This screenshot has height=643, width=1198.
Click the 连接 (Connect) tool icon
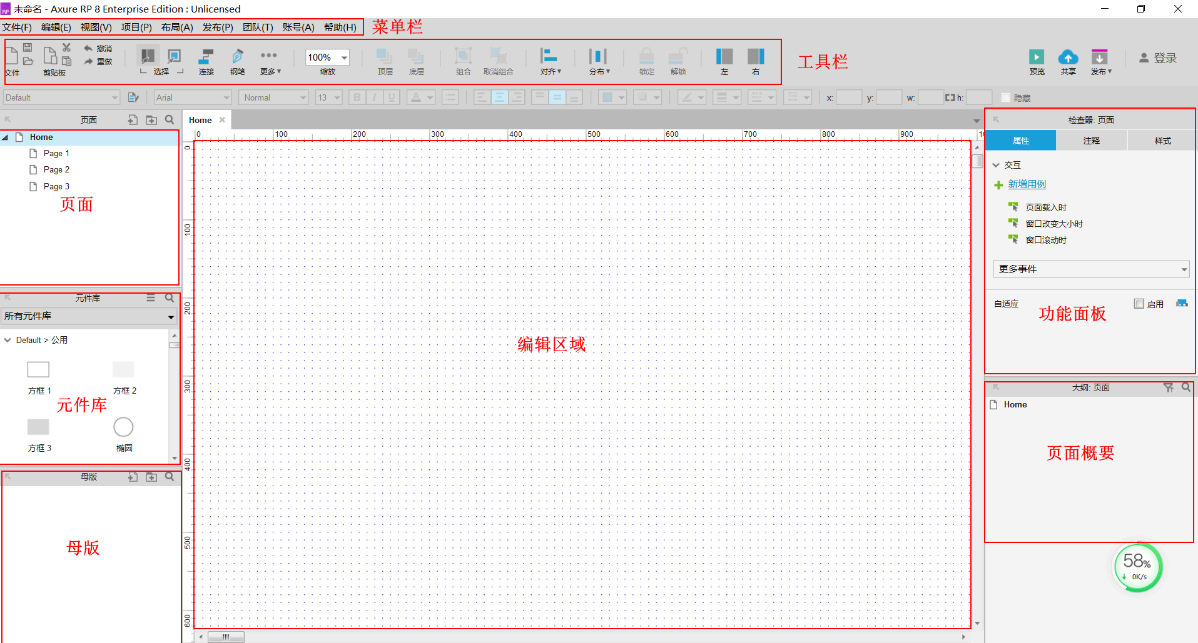[206, 56]
